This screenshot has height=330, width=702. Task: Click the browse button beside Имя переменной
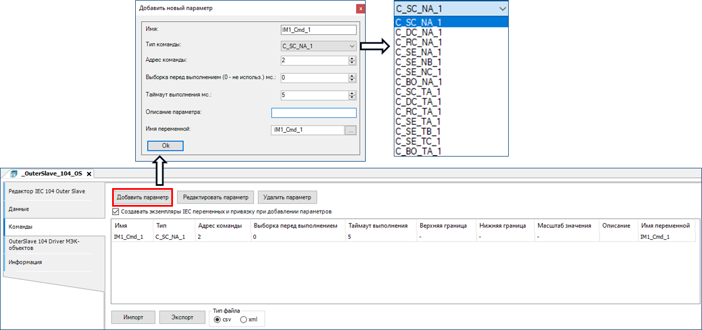pyautogui.click(x=350, y=130)
